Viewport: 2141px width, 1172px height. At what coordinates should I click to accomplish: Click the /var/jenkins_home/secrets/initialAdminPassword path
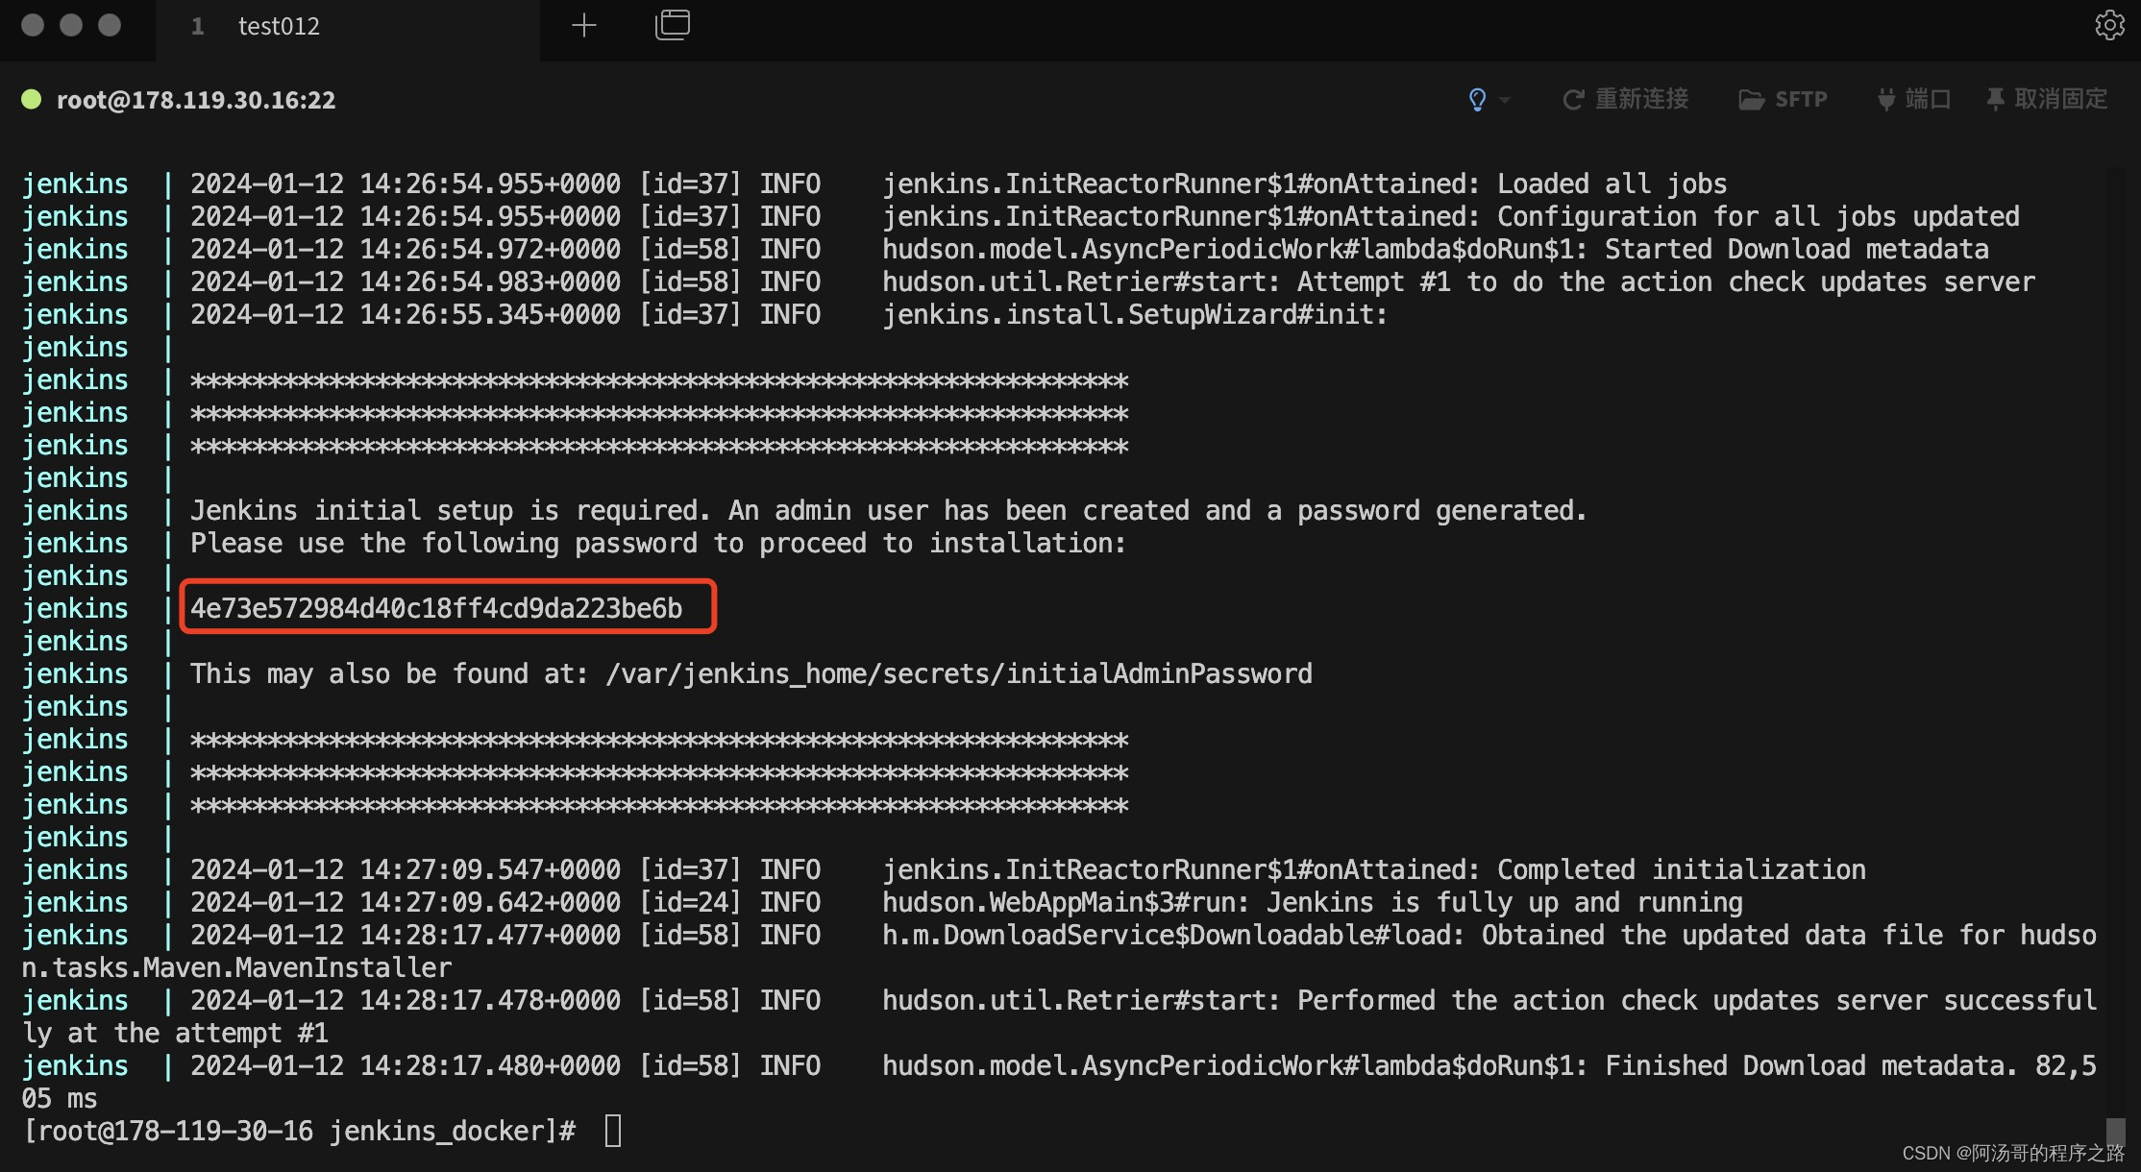point(959,673)
